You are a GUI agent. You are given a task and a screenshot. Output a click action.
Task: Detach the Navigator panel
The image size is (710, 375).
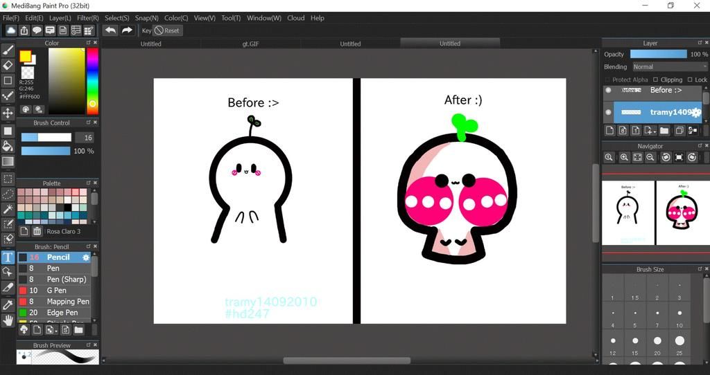[700, 146]
